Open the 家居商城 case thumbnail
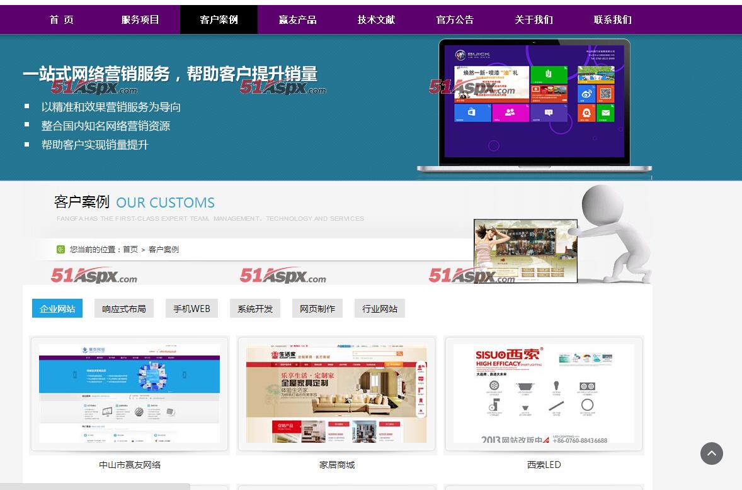Image resolution: width=742 pixels, height=490 pixels. click(336, 393)
